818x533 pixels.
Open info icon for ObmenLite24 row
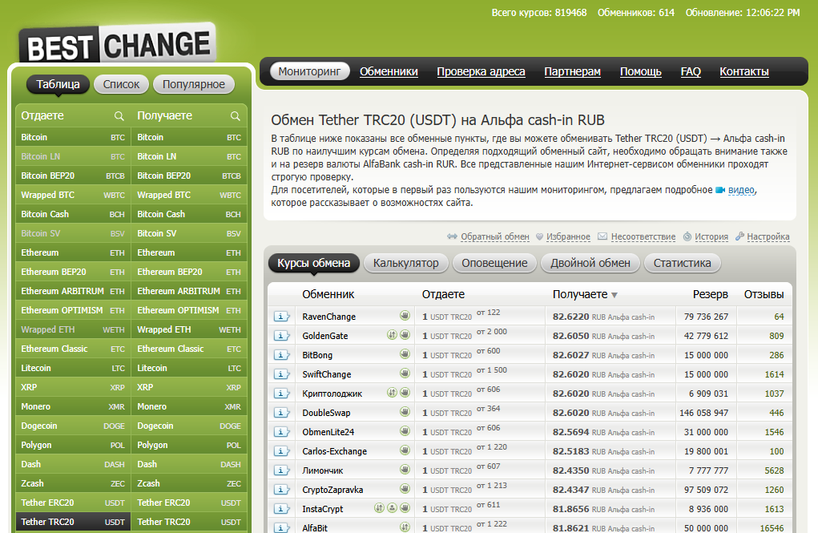[x=282, y=432]
